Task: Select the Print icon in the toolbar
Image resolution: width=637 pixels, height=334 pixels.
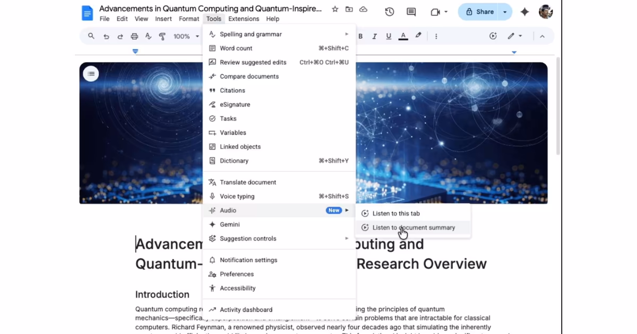Action: pos(135,36)
